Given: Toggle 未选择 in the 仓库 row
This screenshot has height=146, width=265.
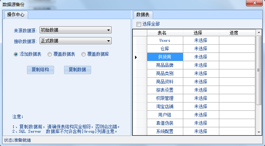Looking at the screenshot, I should pyautogui.click(x=201, y=49).
